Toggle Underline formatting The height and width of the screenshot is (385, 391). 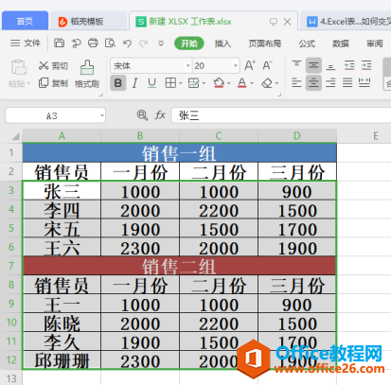(x=152, y=83)
